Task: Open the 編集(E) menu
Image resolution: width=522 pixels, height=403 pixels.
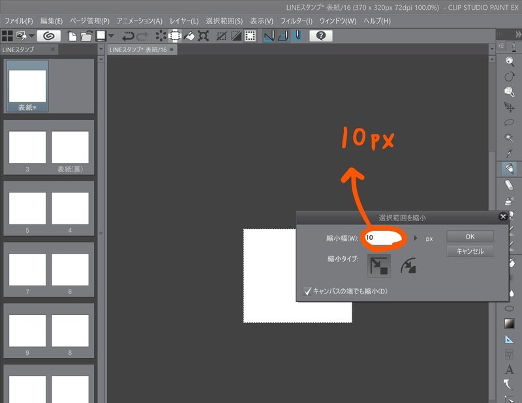Action: pyautogui.click(x=52, y=22)
